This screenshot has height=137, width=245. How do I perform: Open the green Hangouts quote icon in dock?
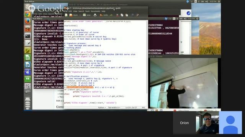click(28, 79)
